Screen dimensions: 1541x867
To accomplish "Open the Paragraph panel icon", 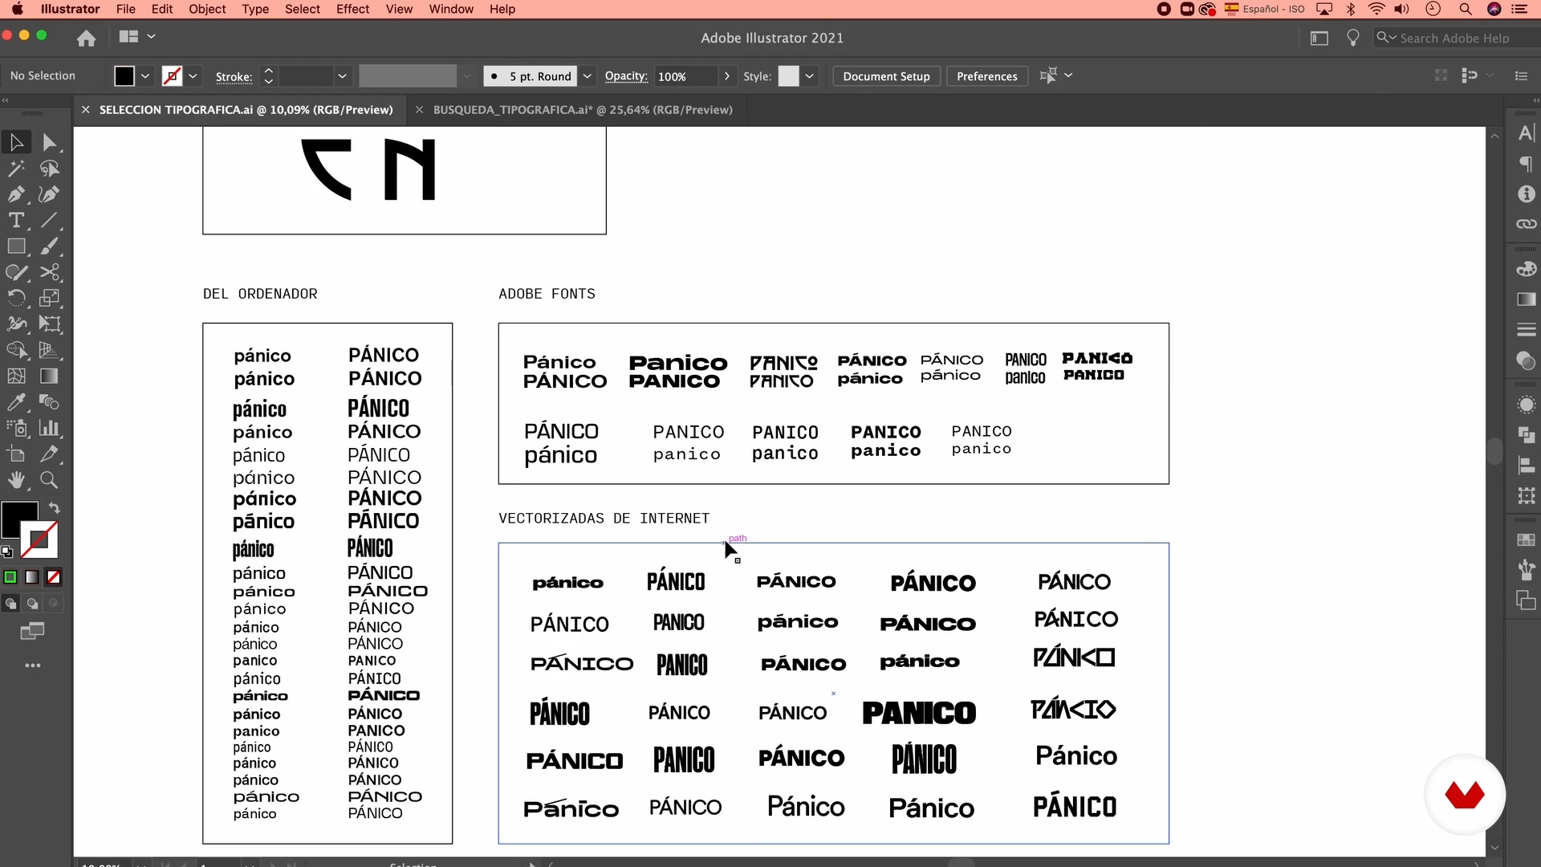I will (x=1527, y=164).
